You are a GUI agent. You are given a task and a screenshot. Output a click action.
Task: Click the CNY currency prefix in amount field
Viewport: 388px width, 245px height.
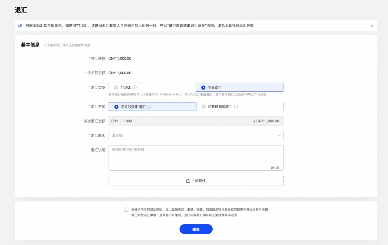click(x=114, y=121)
